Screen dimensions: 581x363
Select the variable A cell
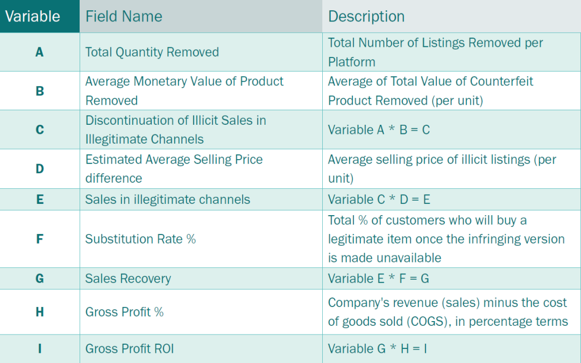click(40, 52)
